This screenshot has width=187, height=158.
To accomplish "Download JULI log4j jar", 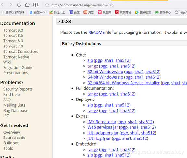I will point(99,138).
